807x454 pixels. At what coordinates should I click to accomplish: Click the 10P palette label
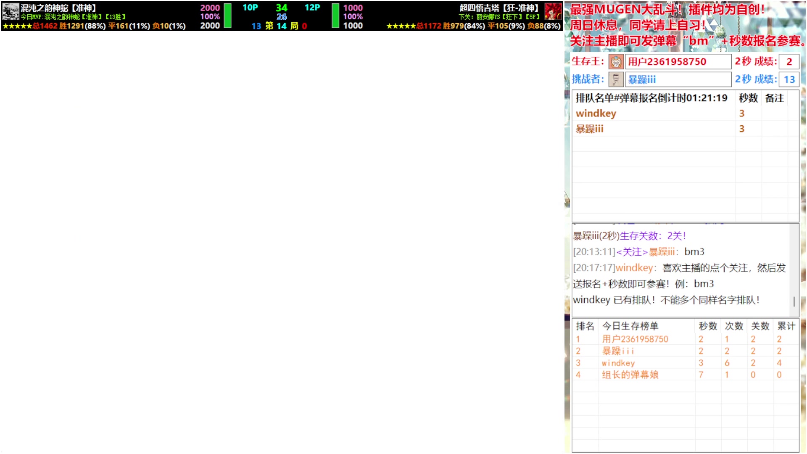pyautogui.click(x=250, y=8)
